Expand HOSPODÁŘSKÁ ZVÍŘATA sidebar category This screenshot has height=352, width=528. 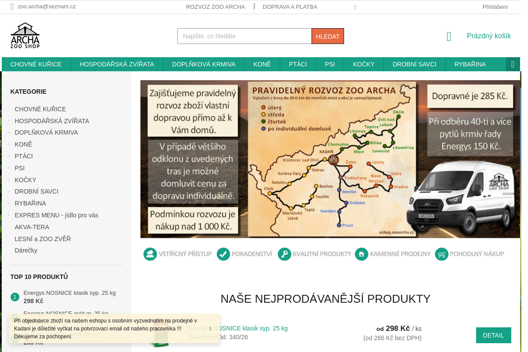point(8,121)
